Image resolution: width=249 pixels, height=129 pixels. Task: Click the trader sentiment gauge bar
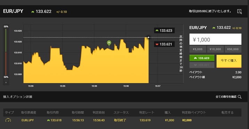tap(6, 52)
